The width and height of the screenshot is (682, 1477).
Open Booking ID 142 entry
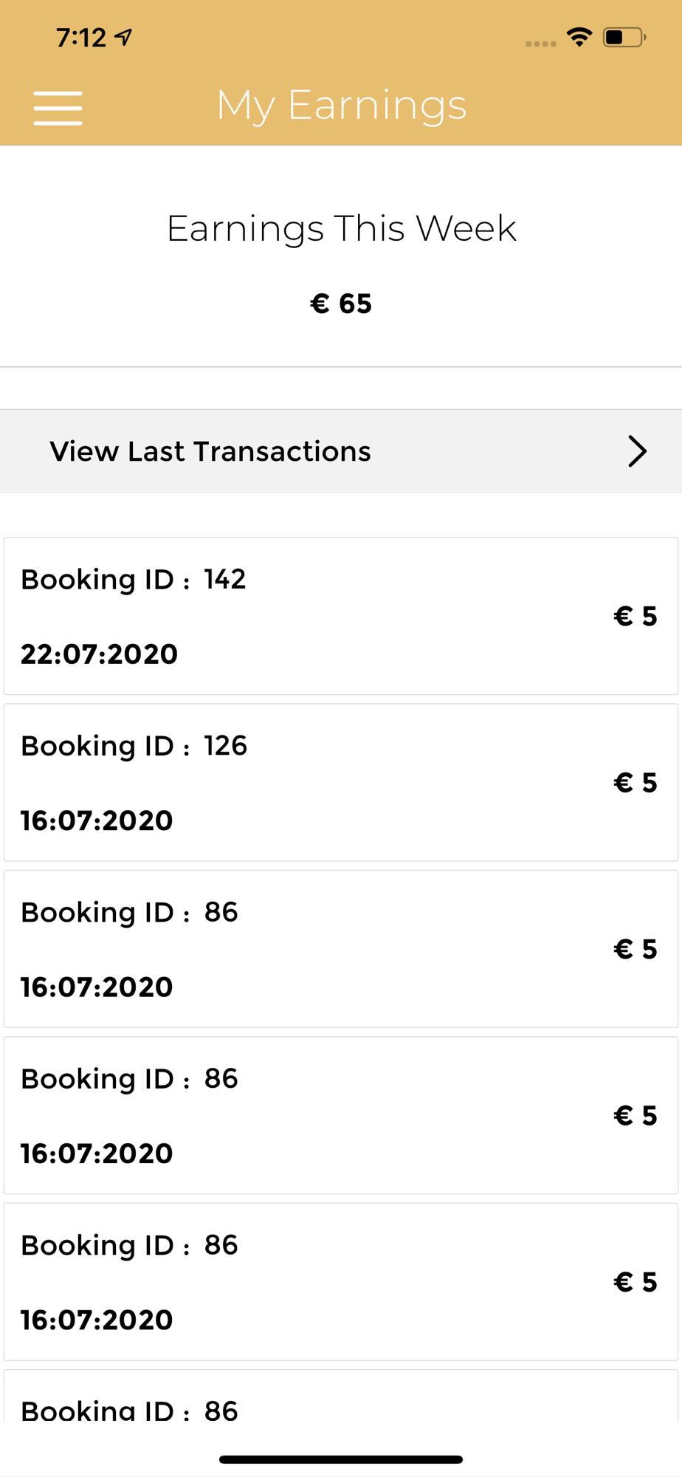341,616
